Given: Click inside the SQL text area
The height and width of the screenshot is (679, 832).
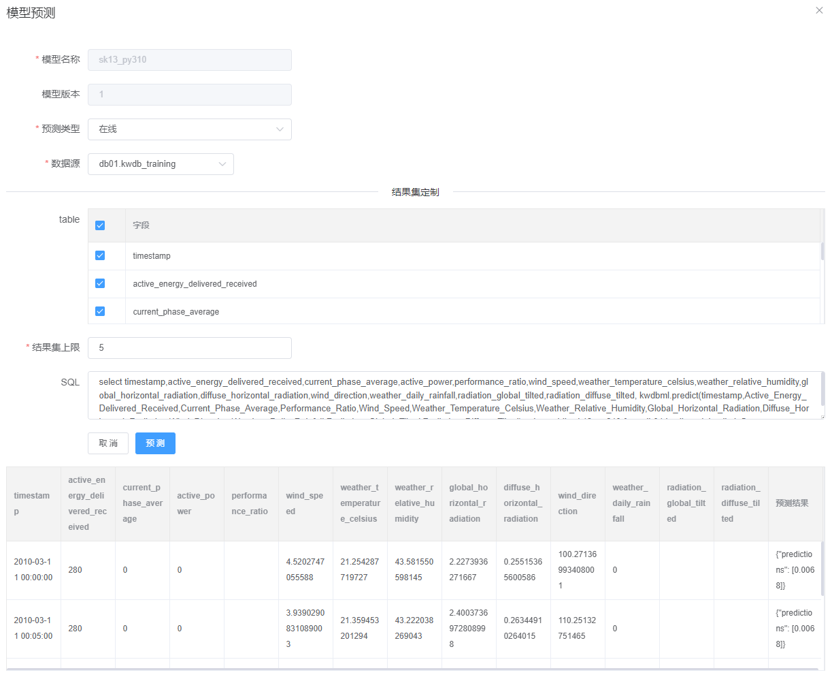Looking at the screenshot, I should click(453, 395).
